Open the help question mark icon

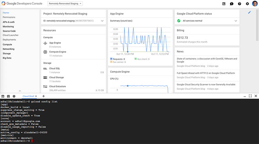tap(239, 4)
